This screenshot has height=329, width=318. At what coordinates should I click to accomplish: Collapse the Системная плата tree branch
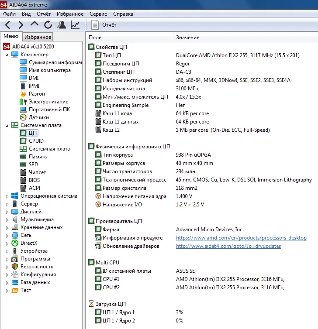7,126
